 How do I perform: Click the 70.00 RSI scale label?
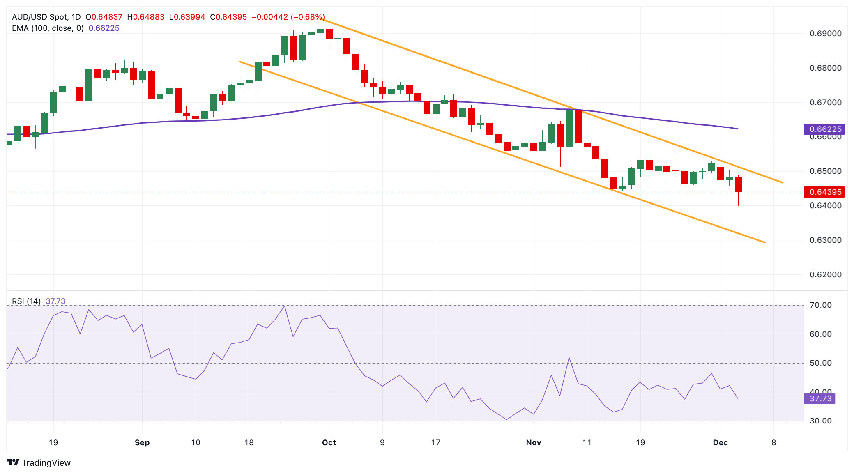(x=821, y=305)
